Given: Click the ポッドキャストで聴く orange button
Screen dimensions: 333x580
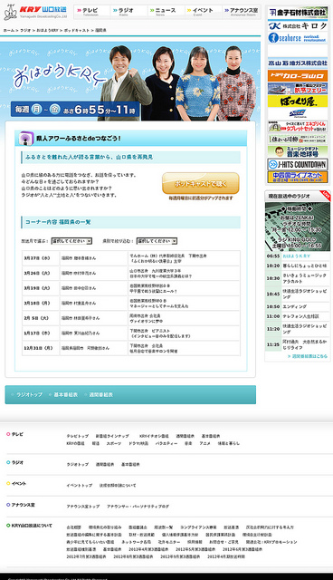Looking at the screenshot, I should click(201, 183).
